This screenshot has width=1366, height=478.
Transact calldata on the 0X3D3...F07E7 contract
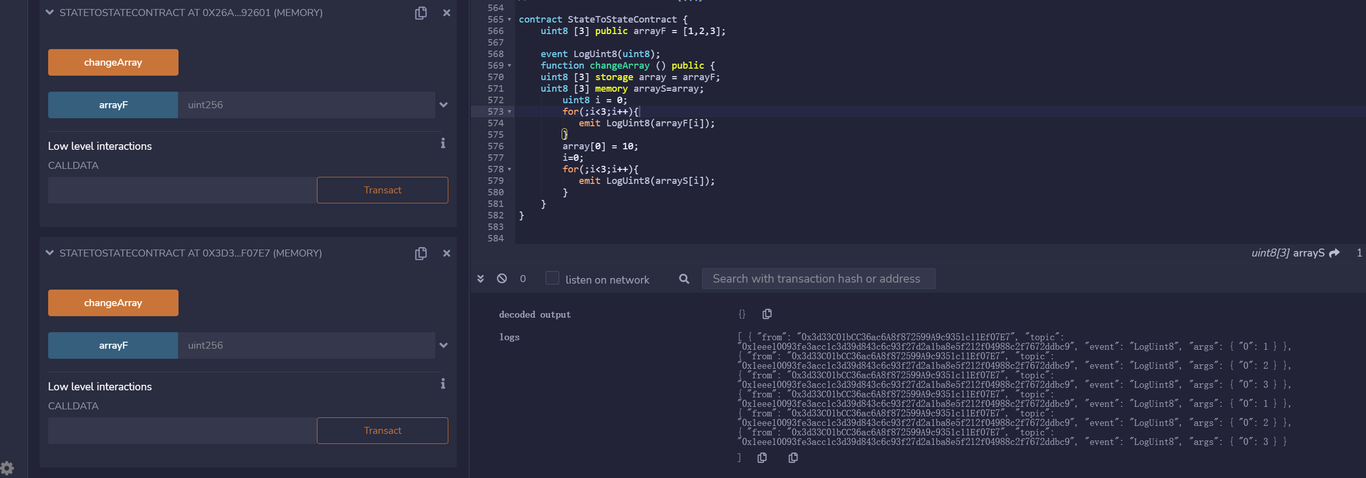[382, 431]
